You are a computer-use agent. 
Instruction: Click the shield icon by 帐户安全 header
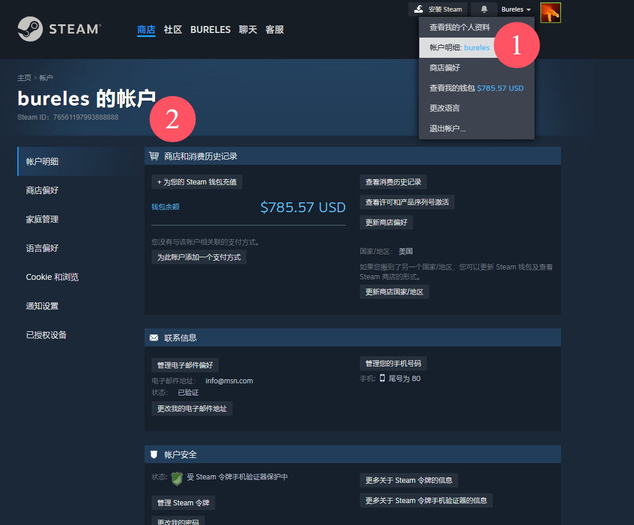pyautogui.click(x=154, y=454)
